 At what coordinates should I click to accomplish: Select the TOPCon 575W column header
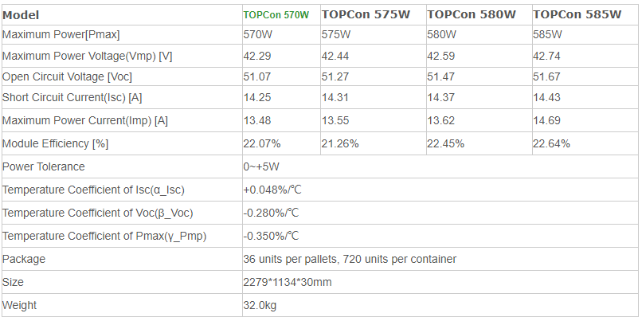click(366, 15)
